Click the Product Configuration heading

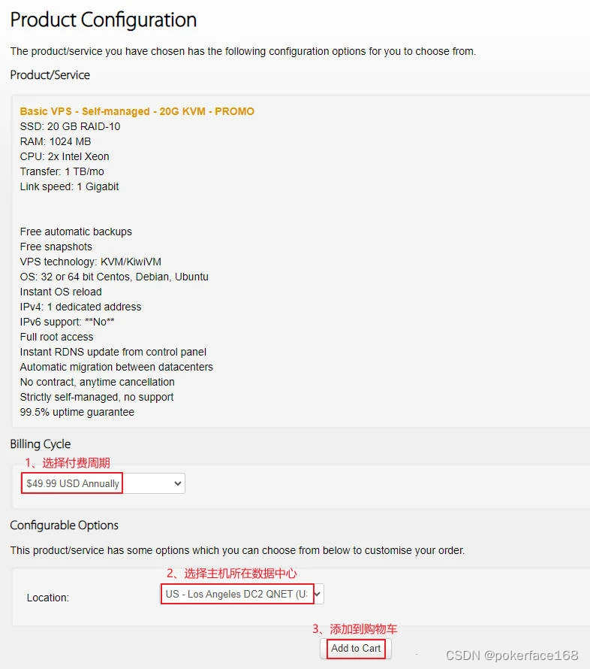(x=104, y=20)
